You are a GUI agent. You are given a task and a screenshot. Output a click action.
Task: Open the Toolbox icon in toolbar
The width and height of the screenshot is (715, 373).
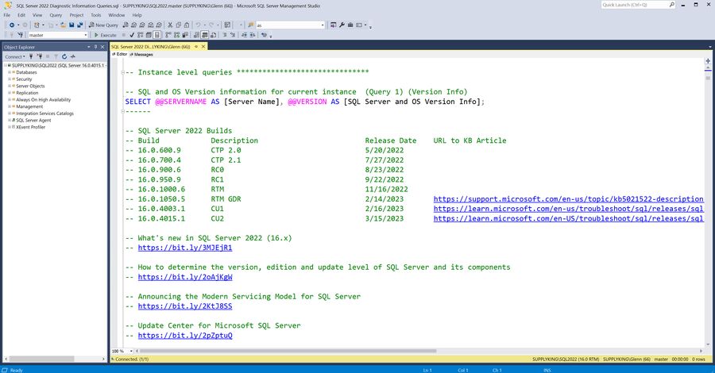(x=350, y=25)
